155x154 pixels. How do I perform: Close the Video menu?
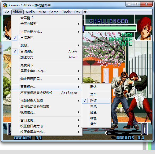click(x=18, y=12)
